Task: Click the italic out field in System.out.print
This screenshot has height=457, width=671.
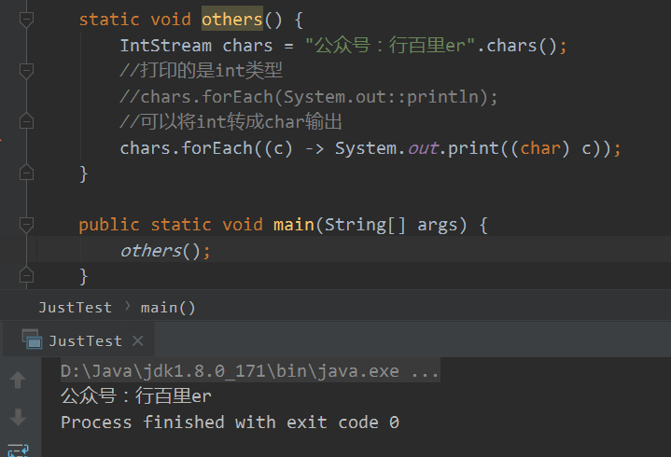Action: coord(423,148)
